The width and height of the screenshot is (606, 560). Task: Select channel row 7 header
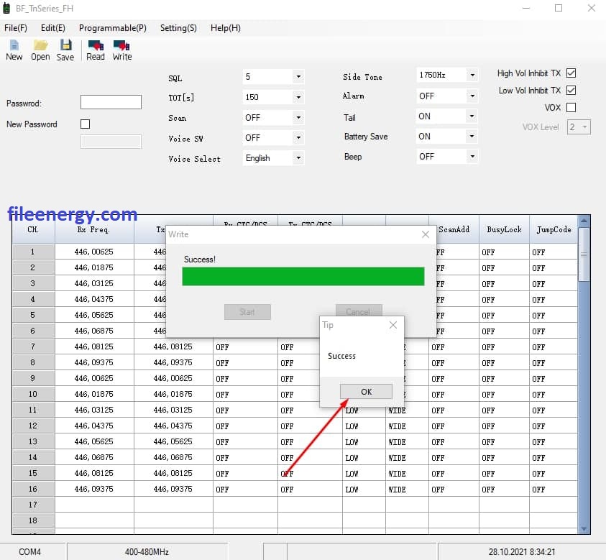click(x=33, y=346)
